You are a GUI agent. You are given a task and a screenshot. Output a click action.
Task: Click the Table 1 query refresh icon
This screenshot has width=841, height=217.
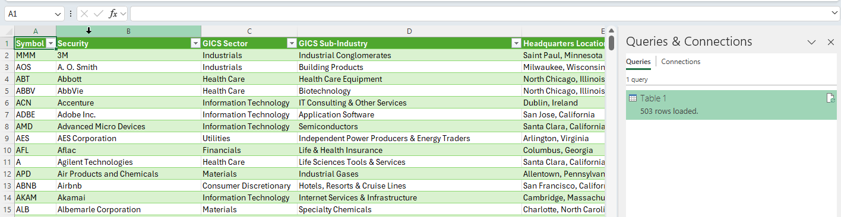[x=830, y=98]
